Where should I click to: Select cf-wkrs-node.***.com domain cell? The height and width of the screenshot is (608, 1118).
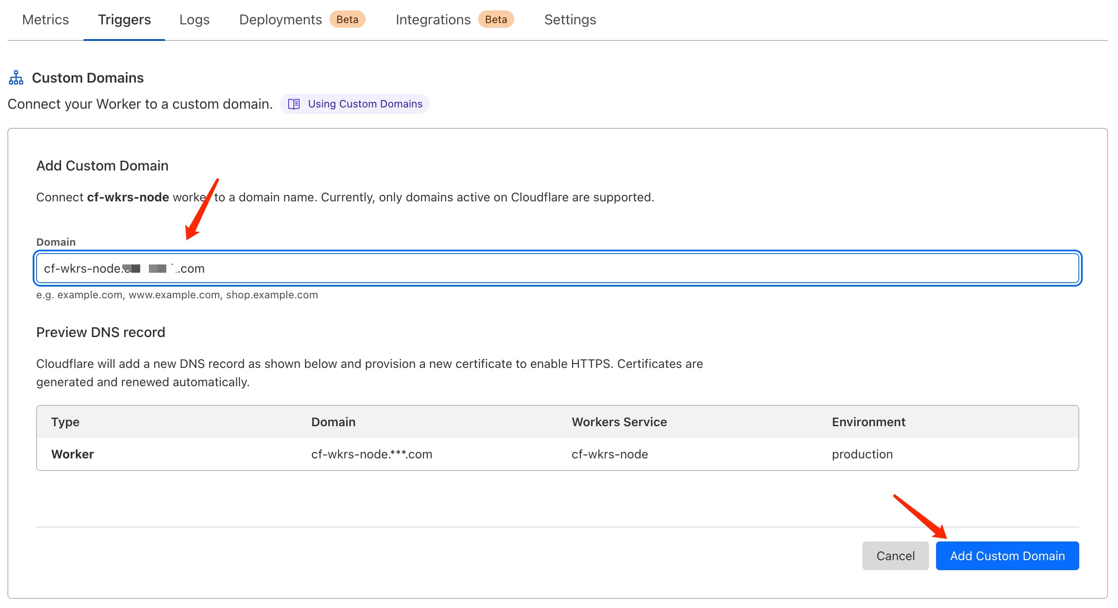371,454
